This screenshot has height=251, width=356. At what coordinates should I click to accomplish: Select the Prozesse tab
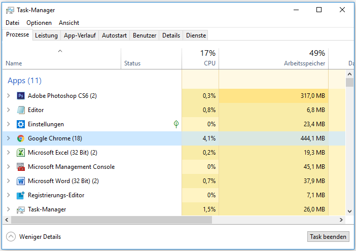17,34
